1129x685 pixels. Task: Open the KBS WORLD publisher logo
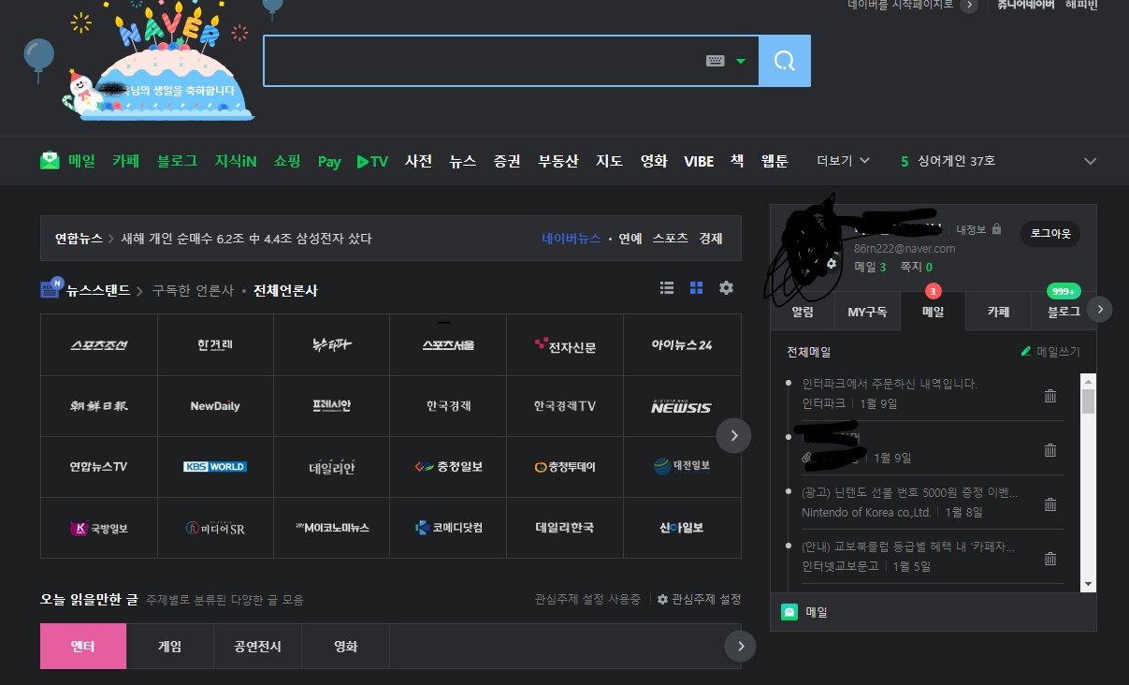point(215,467)
